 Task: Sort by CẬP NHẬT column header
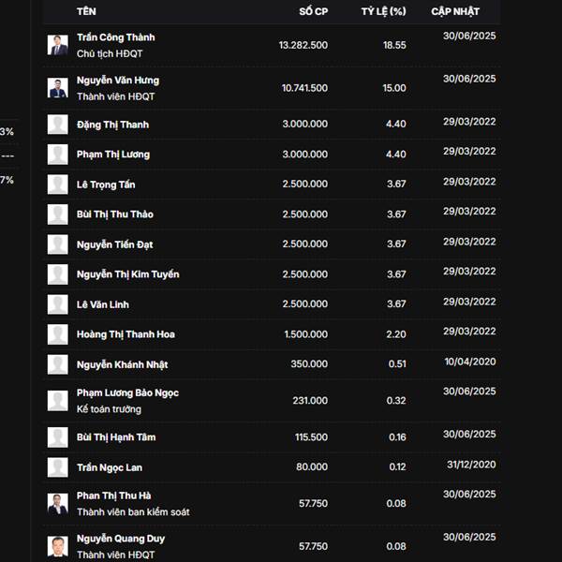click(455, 11)
